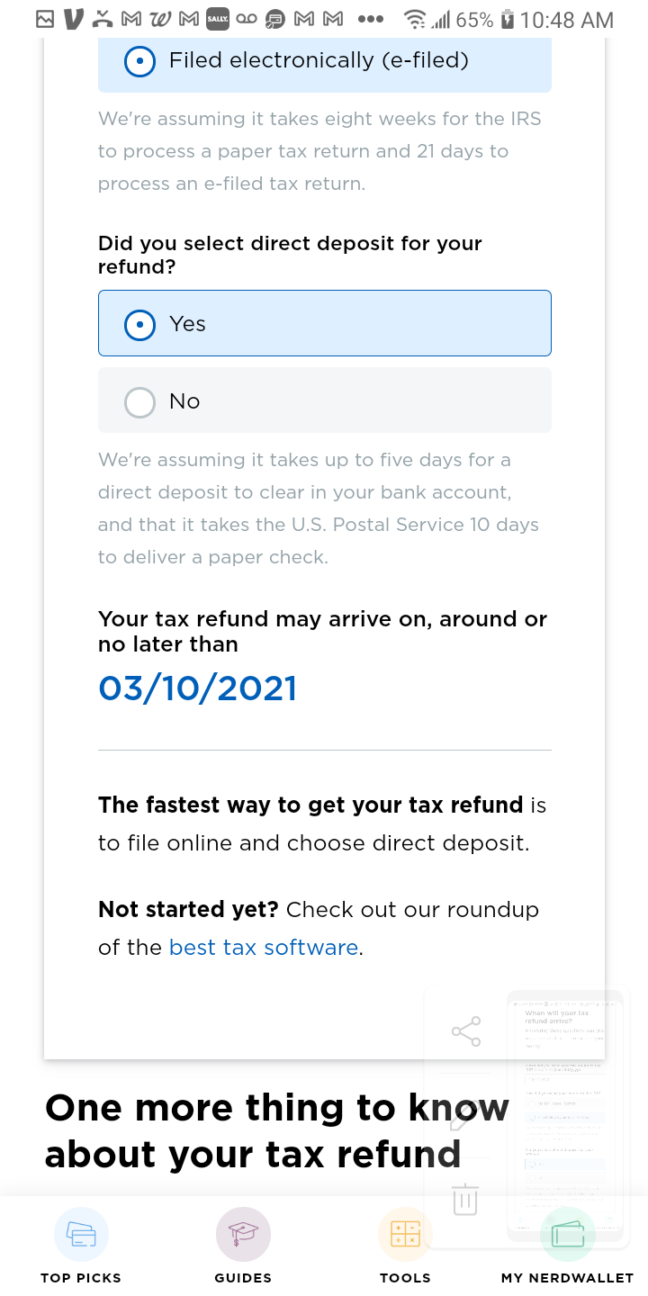Viewport: 648px width, 1296px height.
Task: Open the Tools calculator icon
Action: tap(405, 1235)
